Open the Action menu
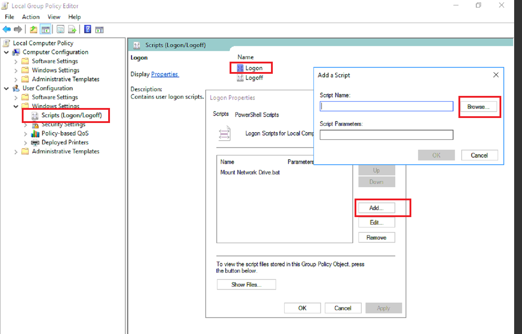The width and height of the screenshot is (522, 334). pyautogui.click(x=31, y=17)
